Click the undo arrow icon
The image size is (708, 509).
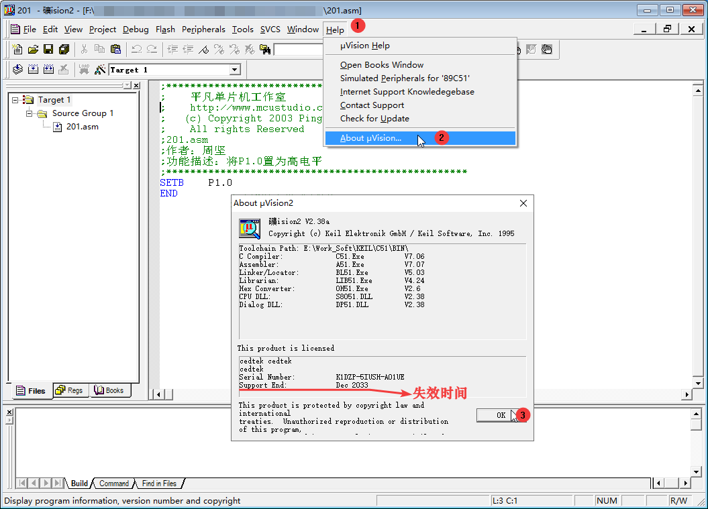136,49
